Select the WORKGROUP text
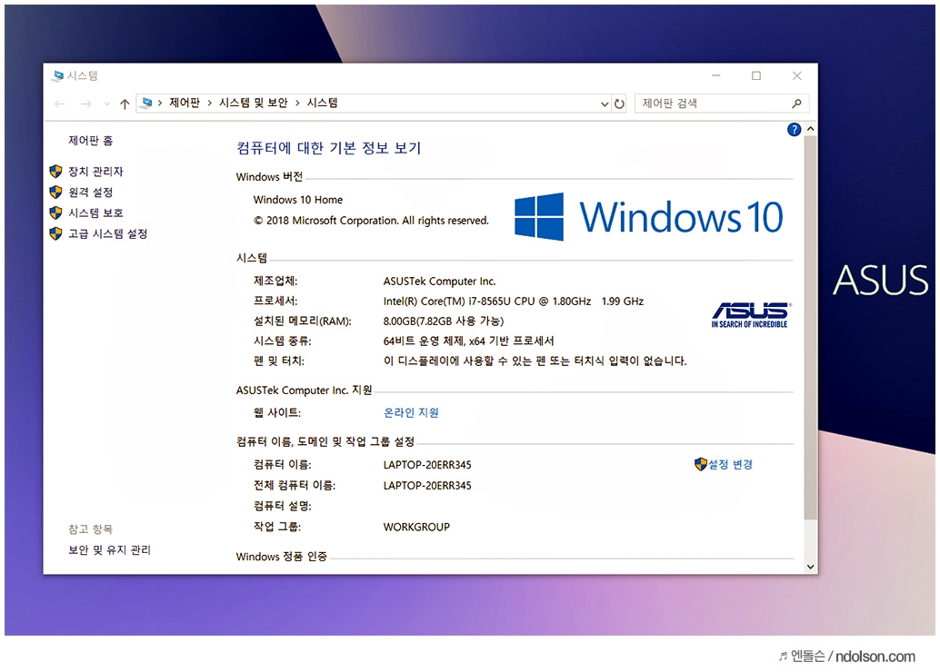 coord(416,527)
